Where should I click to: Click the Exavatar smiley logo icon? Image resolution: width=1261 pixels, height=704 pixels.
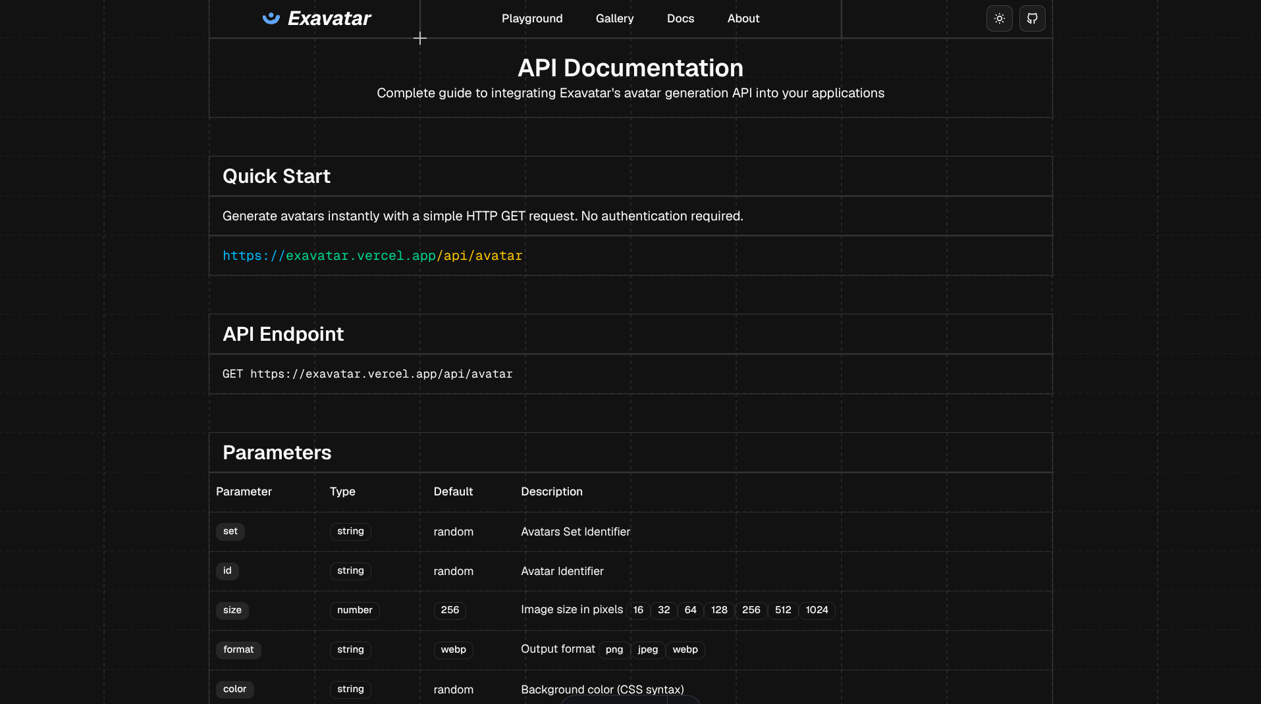click(270, 18)
